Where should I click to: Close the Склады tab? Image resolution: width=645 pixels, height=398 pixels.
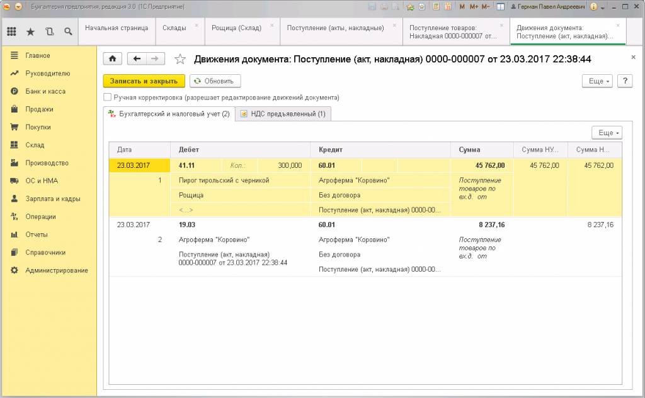click(x=197, y=26)
